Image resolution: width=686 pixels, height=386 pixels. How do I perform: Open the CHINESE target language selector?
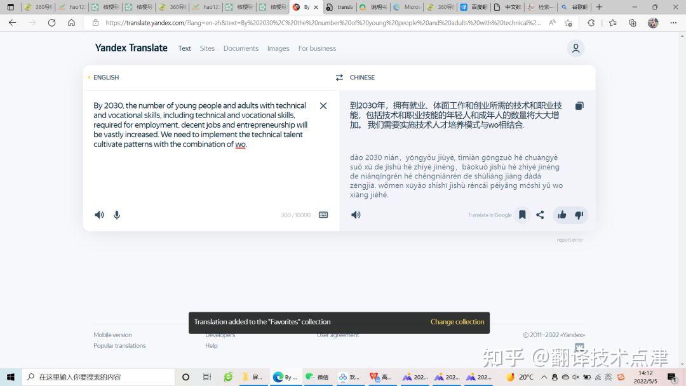pyautogui.click(x=362, y=77)
